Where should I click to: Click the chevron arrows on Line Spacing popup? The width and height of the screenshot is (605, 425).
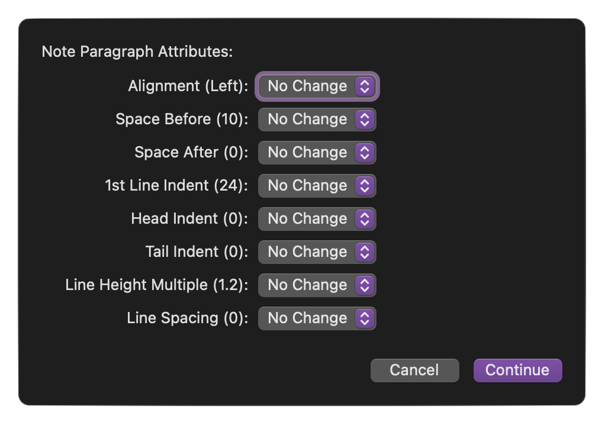point(365,318)
